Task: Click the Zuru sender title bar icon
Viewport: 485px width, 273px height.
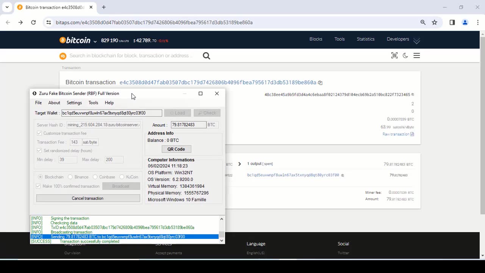Action: (x=34, y=93)
